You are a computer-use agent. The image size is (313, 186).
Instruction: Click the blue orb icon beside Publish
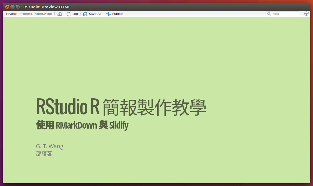[x=108, y=14]
